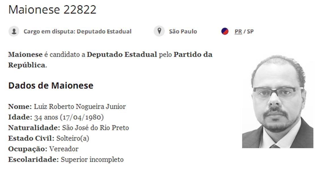
Task: Click the person icon beside Cargo em disputa
Action: 14,31
